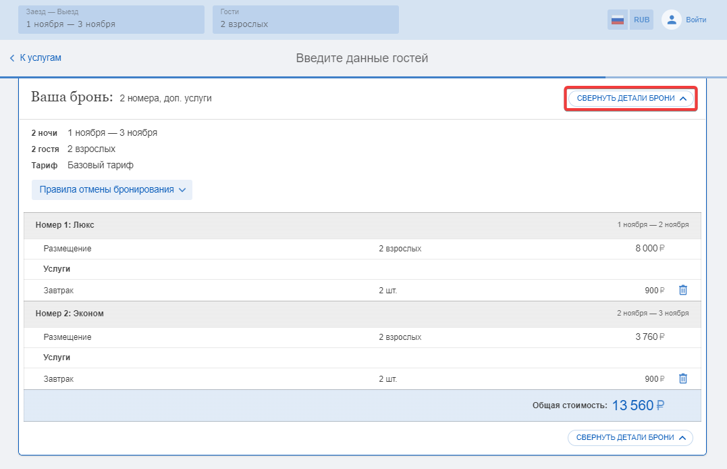727x469 pixels.
Task: Click the Базовый тариф text
Action: click(101, 166)
